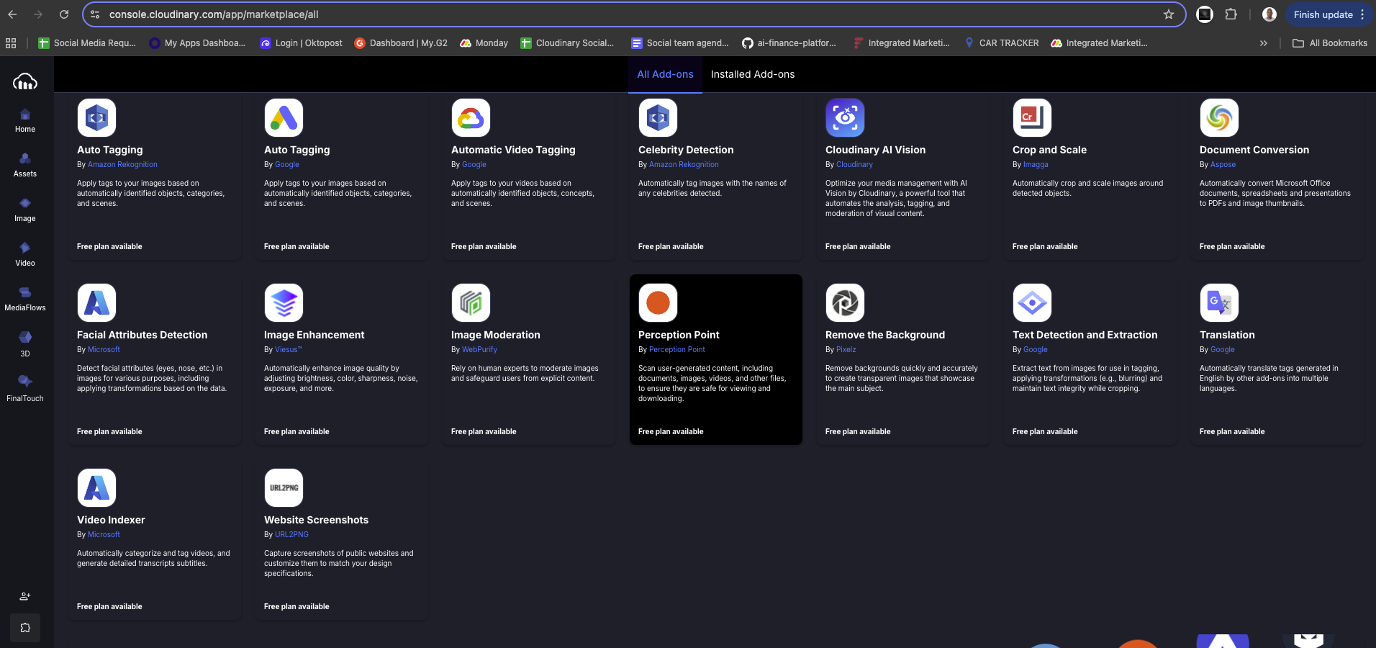This screenshot has height=648, width=1376.
Task: Click the Image Moderation WebPurify icon
Action: pyautogui.click(x=471, y=302)
